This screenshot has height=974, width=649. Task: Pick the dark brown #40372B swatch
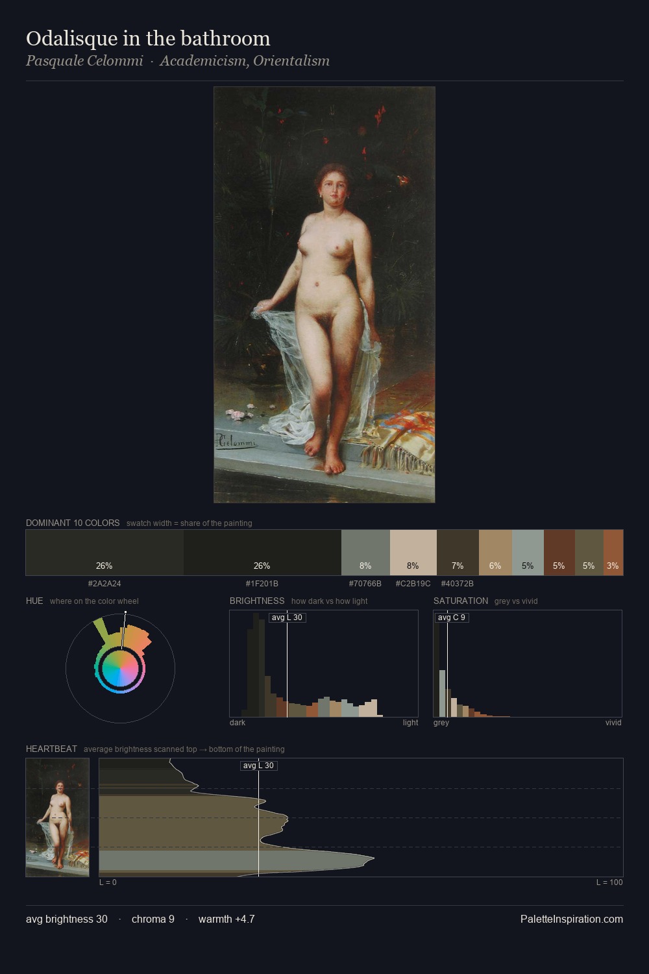tap(458, 553)
